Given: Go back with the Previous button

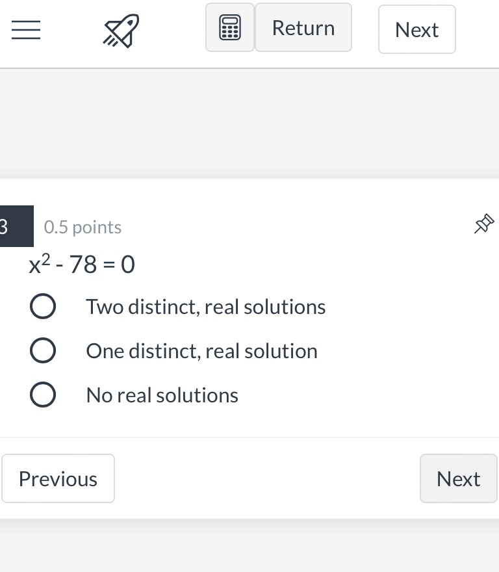Looking at the screenshot, I should pyautogui.click(x=58, y=478).
